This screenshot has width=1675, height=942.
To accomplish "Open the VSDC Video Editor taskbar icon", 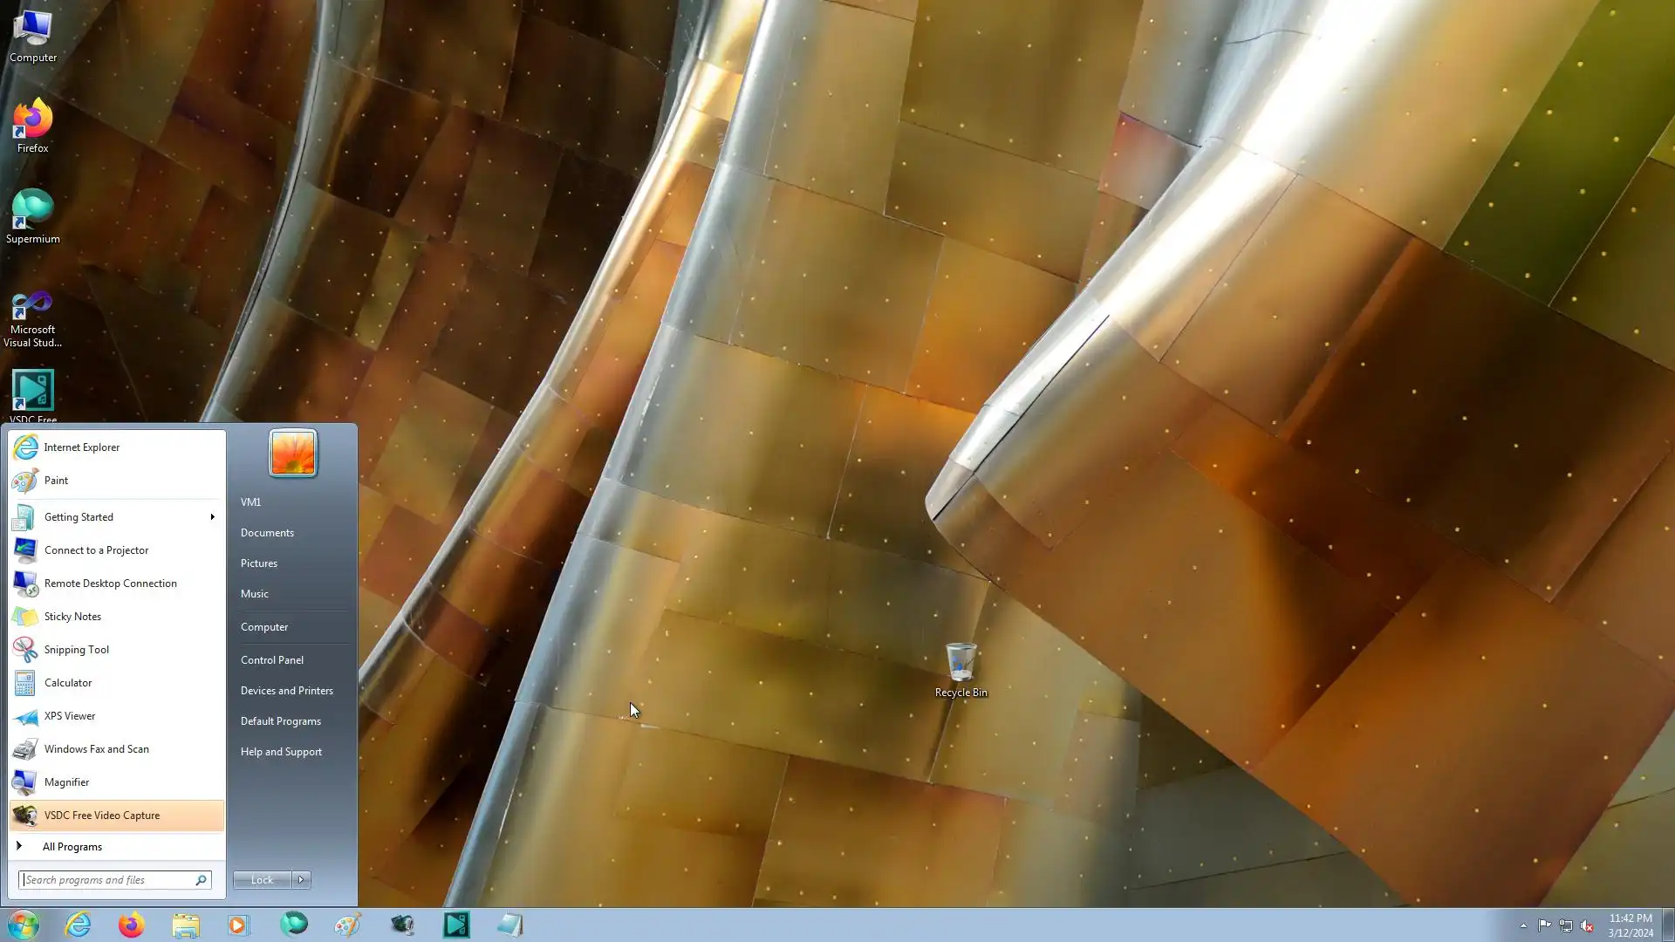I will [456, 925].
